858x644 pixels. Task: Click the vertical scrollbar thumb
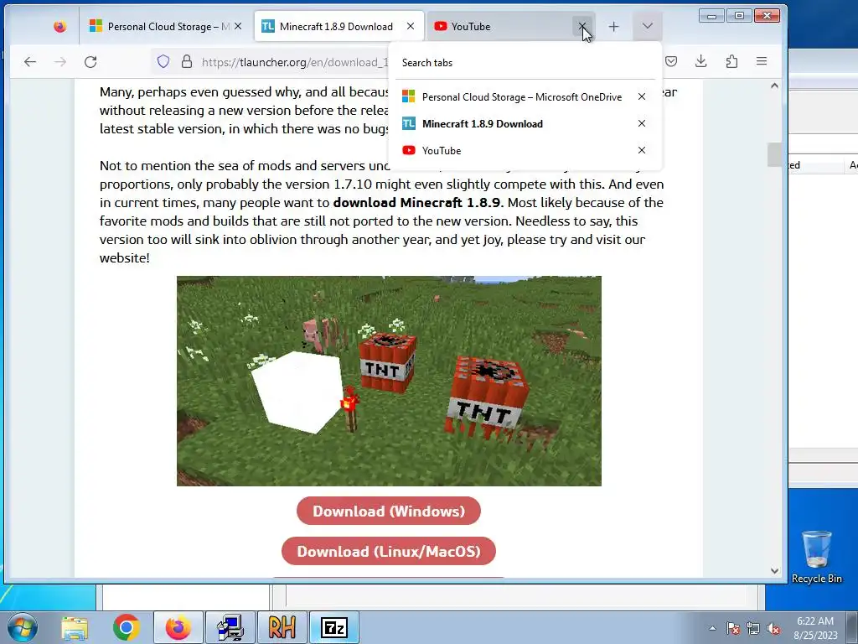click(774, 154)
